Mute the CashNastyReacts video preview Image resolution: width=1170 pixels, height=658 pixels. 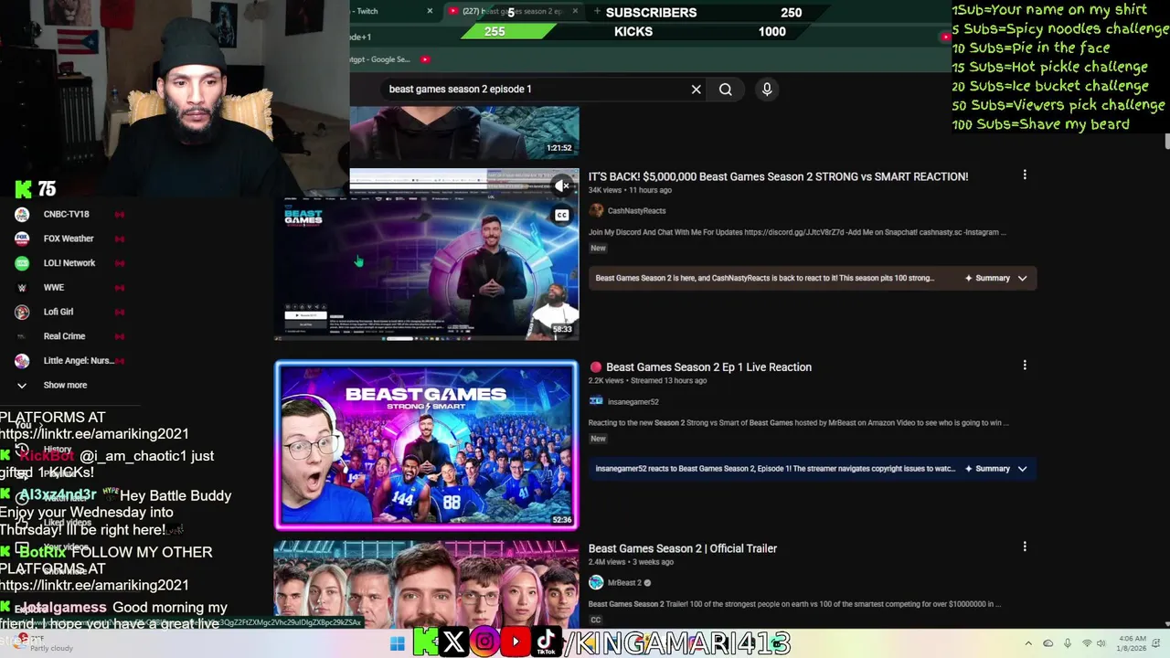pos(562,186)
